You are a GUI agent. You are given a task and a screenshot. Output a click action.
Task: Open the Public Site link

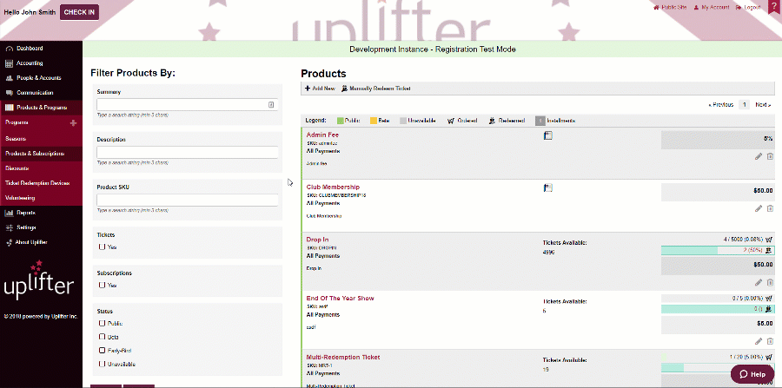pyautogui.click(x=670, y=8)
